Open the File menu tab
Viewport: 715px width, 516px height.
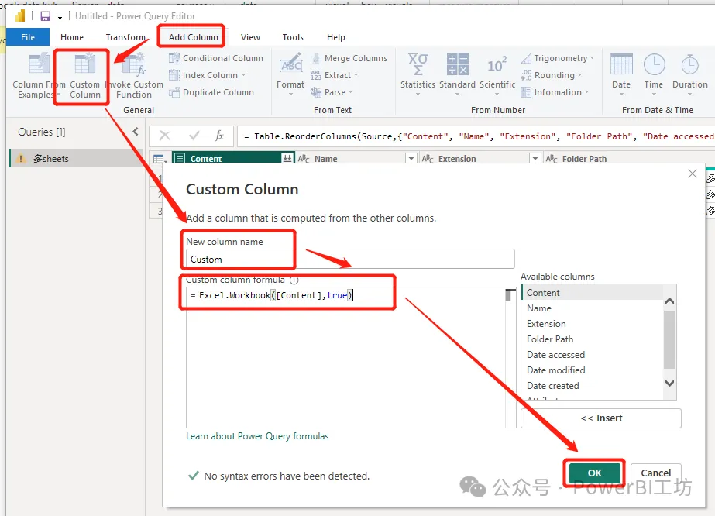click(x=28, y=37)
